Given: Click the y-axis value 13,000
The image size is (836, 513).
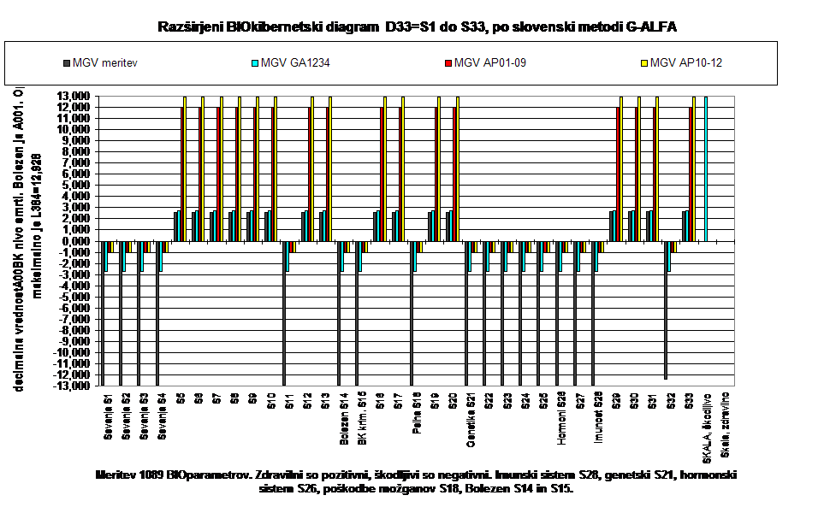Looking at the screenshot, I should point(73,96).
